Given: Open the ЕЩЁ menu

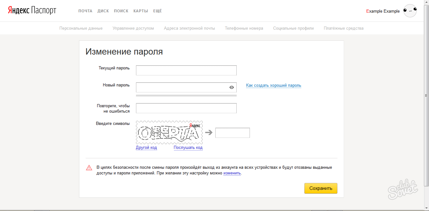Looking at the screenshot, I should coord(157,11).
